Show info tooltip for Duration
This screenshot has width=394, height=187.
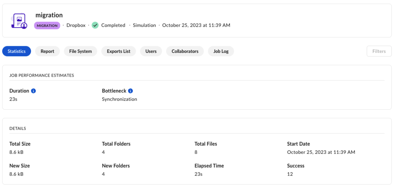click(x=34, y=91)
